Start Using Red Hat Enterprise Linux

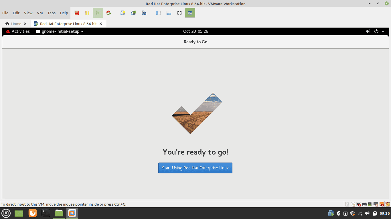tap(195, 168)
